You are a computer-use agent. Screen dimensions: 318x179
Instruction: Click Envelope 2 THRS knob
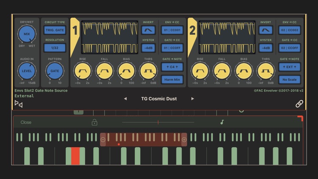pyautogui.click(x=266, y=71)
